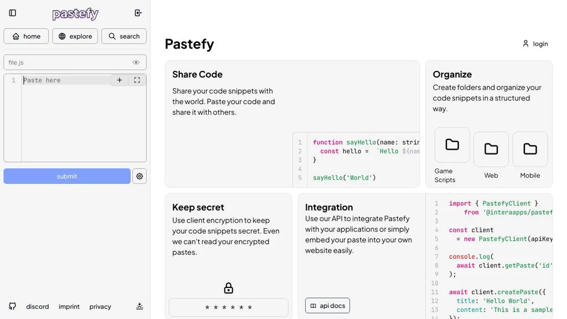567x319 pixels.
Task: Click the login arrow icon beside logo
Action: coord(138,13)
